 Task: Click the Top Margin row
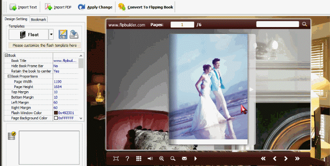[x=41, y=92]
